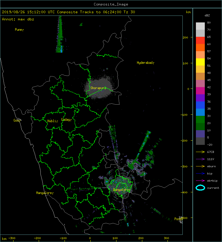Click the 80 value on the dBZ scale
Viewport: 222px width, 242px height.
click(x=209, y=22)
